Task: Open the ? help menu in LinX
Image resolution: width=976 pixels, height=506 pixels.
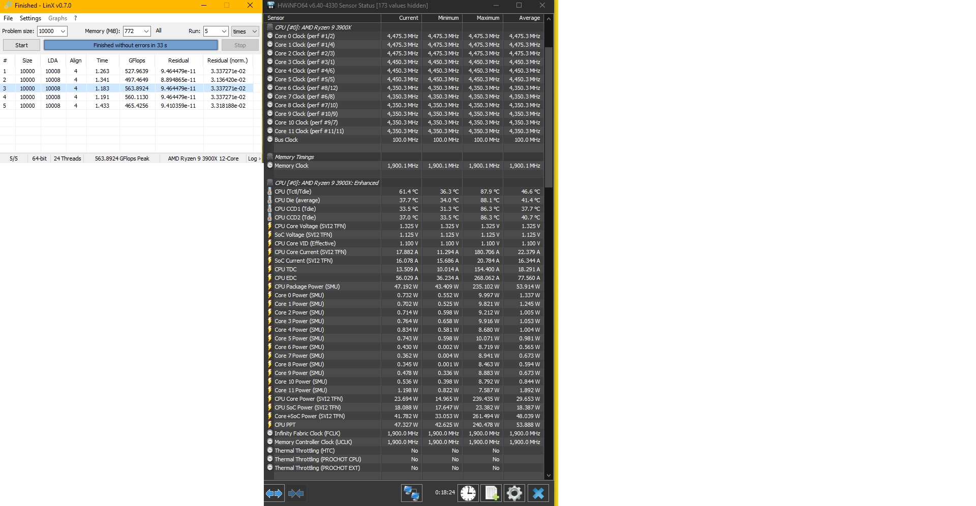Action: point(75,18)
